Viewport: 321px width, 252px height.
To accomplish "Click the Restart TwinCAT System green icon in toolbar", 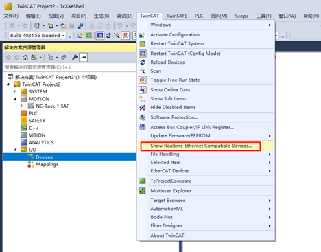I will [88, 36].
